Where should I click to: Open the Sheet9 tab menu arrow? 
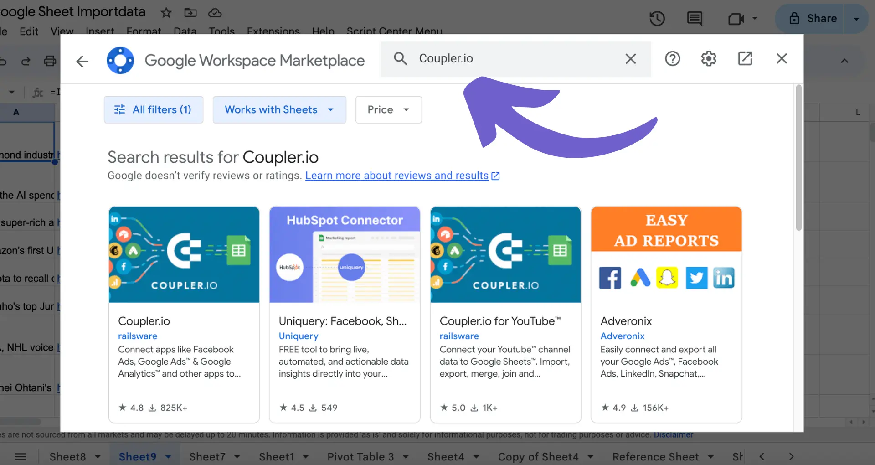[168, 457]
